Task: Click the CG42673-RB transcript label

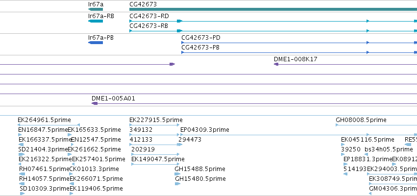Action: [x=148, y=26]
